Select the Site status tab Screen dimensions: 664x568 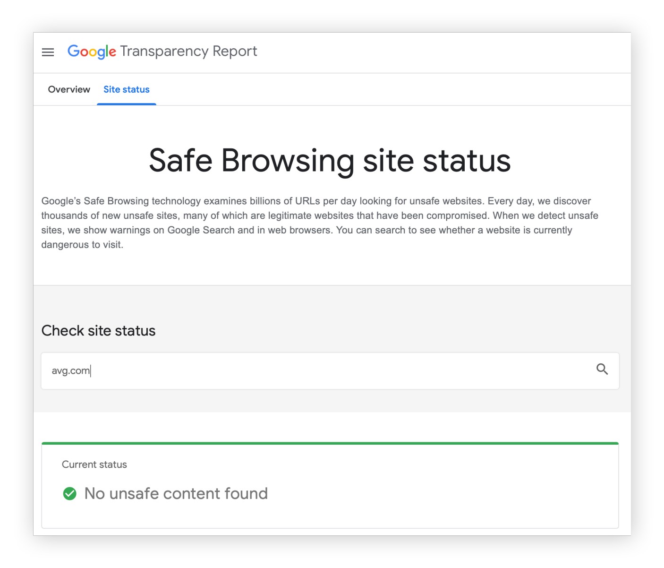point(127,89)
